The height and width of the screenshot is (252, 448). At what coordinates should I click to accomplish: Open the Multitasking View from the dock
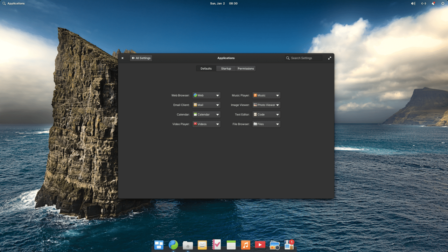159,245
